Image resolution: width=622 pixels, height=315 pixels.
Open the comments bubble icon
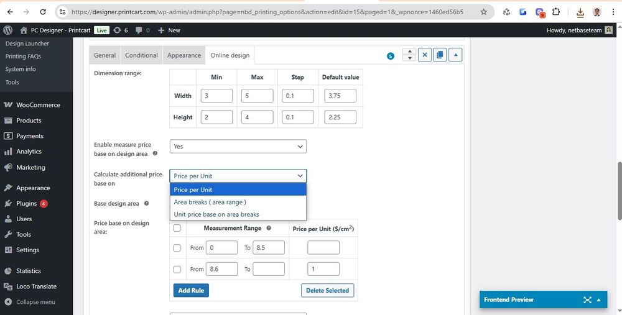click(142, 30)
